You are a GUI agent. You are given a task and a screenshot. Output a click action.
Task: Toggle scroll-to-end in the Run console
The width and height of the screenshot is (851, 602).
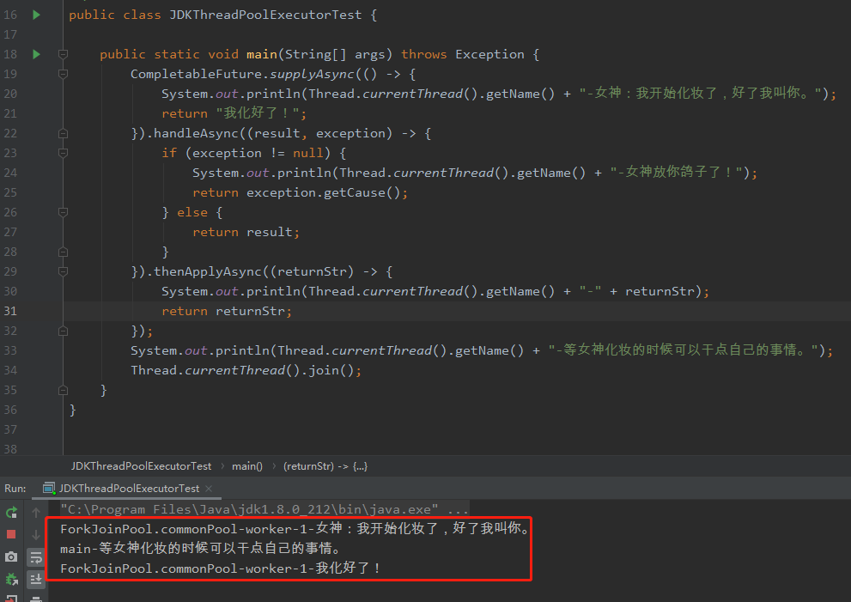(x=36, y=579)
